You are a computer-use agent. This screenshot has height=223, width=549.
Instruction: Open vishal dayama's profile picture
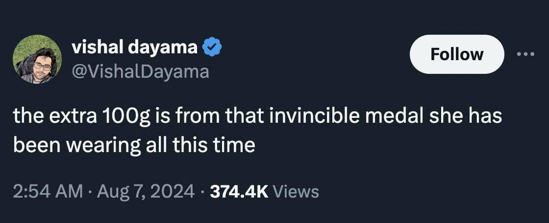(x=37, y=59)
